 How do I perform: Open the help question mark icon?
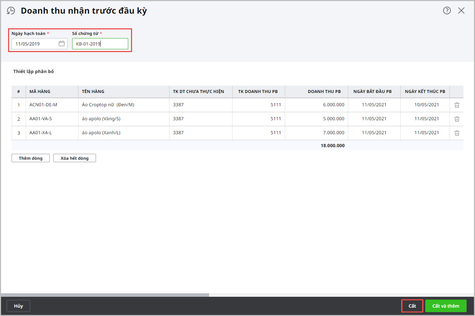tap(447, 10)
